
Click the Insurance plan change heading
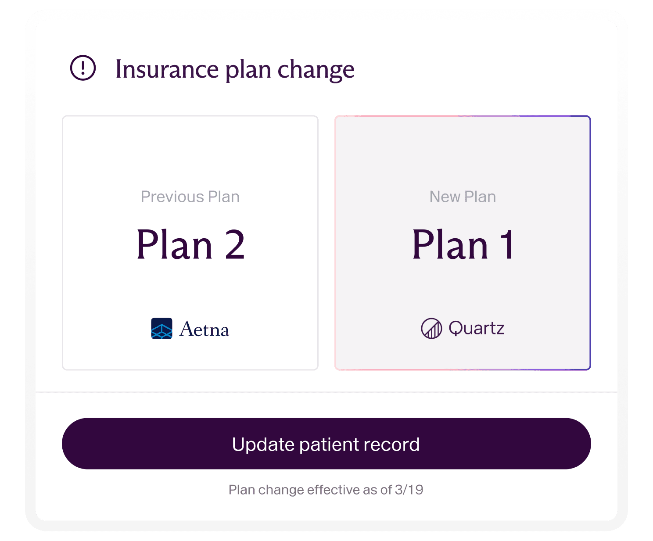pos(234,69)
